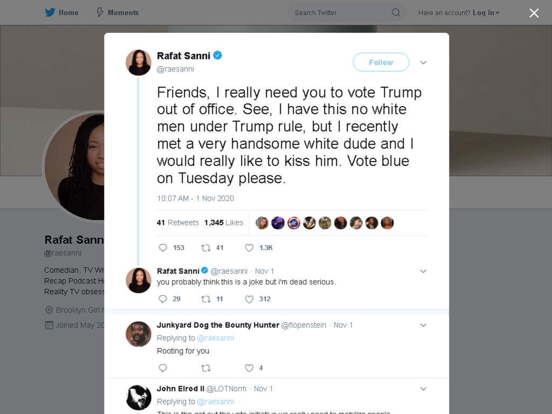Open Moments via the lightning bolt icon
Screen dimensions: 552x414
[x=100, y=13]
